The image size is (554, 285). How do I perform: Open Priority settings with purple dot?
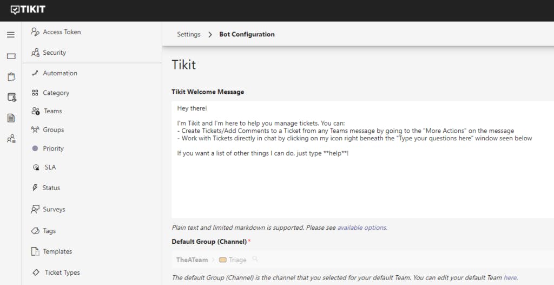[x=53, y=148]
